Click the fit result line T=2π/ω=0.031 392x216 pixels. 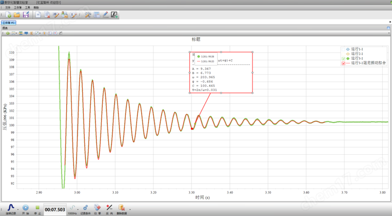(x=204, y=90)
